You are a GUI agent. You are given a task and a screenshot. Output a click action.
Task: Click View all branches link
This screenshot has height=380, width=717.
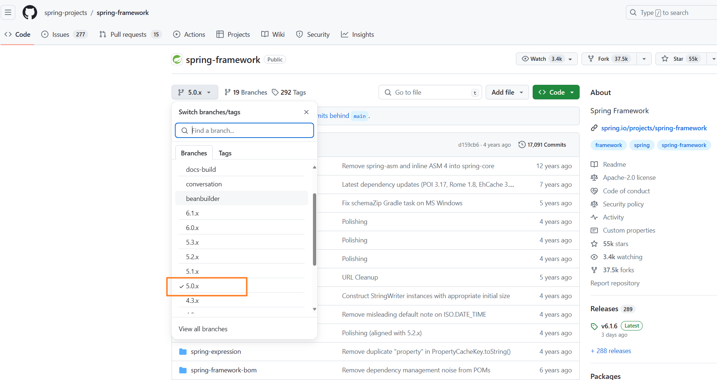[203, 329]
